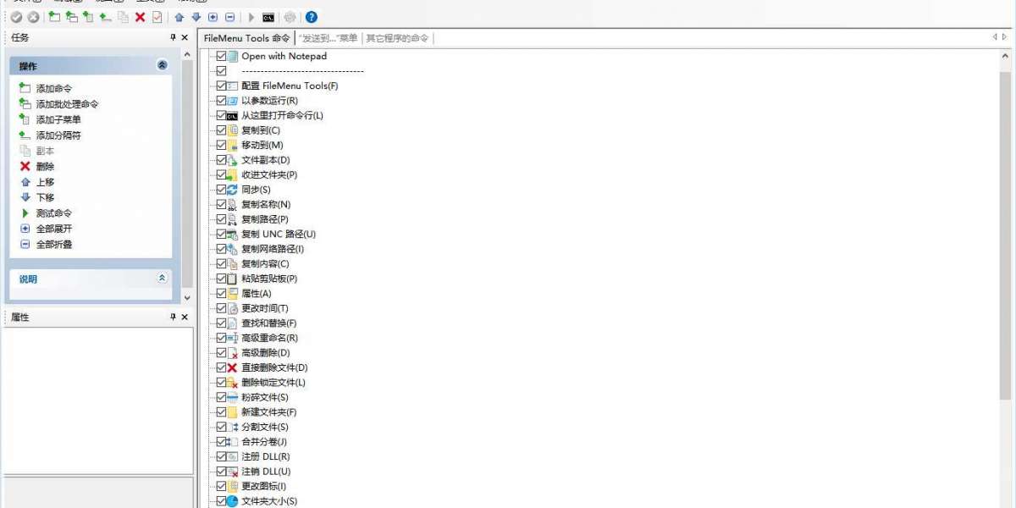Screen dimensions: 1016x508
Task: Close the 任务 panel with X
Action: coord(185,37)
